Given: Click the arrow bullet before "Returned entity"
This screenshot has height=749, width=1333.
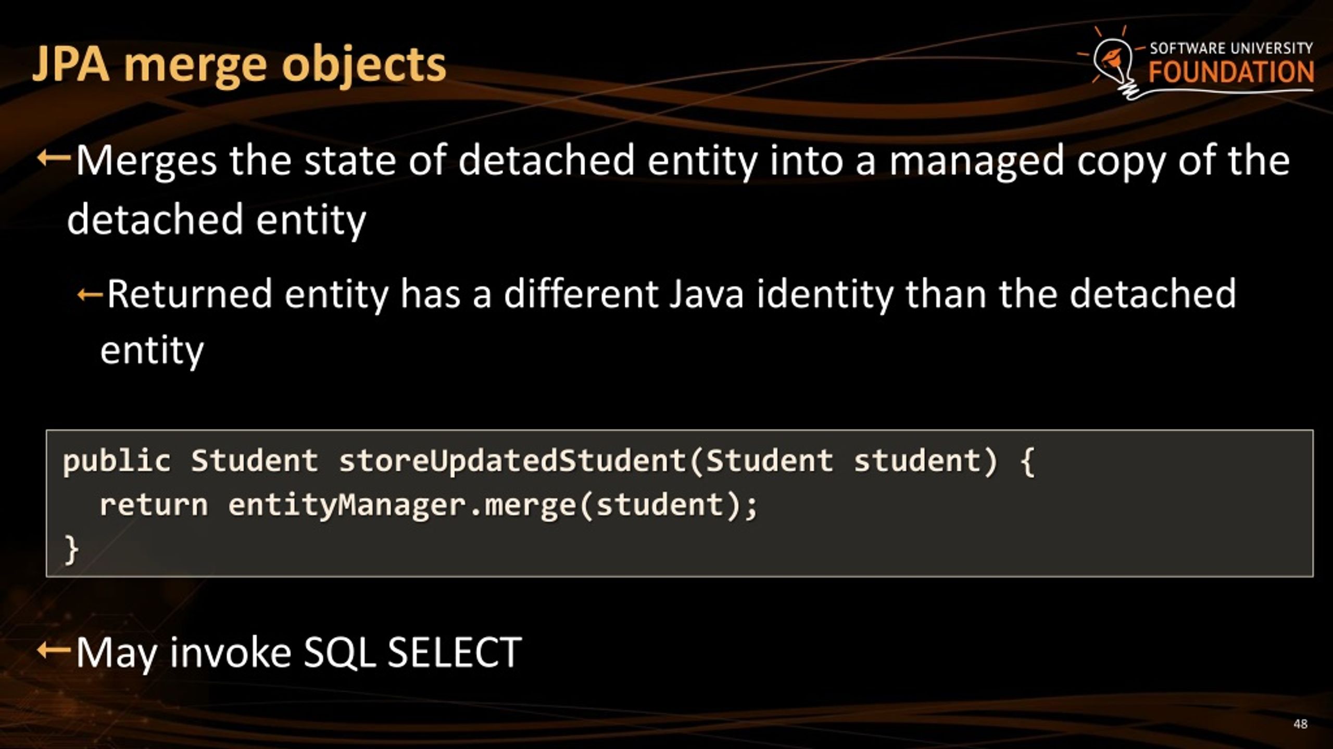Looking at the screenshot, I should [x=90, y=295].
